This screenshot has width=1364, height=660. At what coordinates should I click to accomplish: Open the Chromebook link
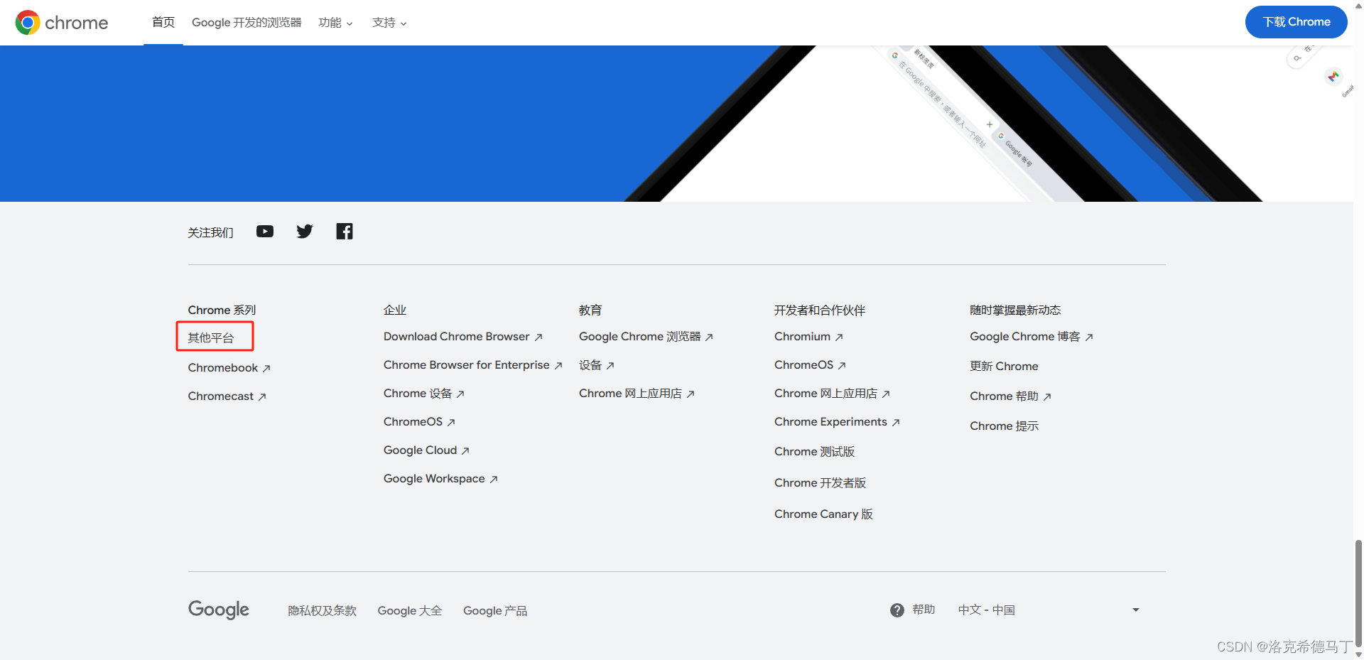[229, 368]
